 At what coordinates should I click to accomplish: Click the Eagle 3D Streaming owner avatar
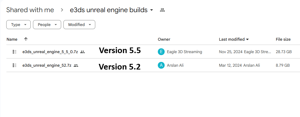point(161,52)
